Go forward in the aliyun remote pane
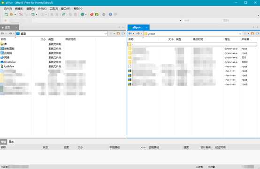Image resolution: width=260 pixels, height=169 pixels. pos(138,33)
